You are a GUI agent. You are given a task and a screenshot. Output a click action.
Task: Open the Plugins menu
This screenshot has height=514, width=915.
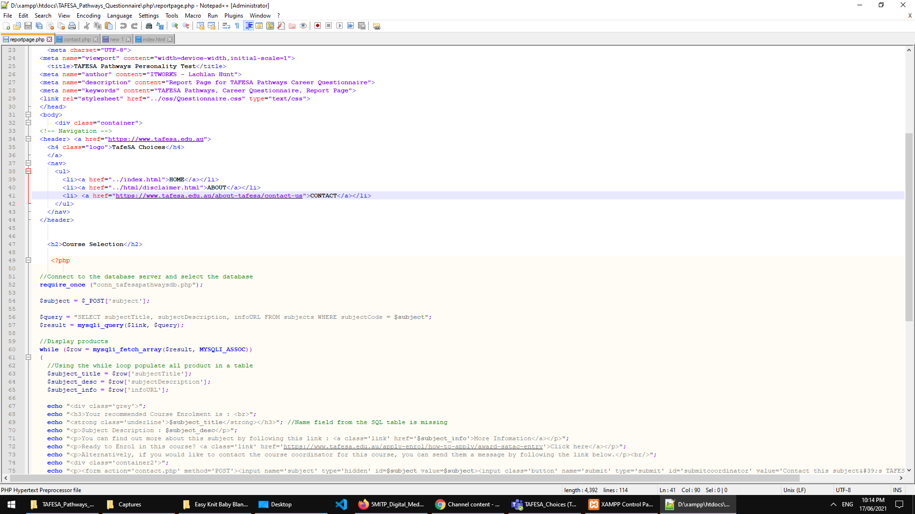(234, 15)
